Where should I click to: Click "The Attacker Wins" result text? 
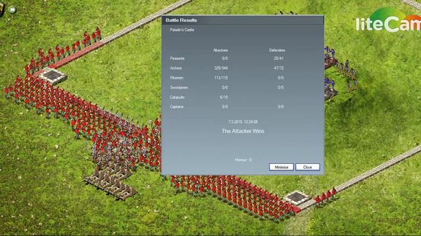click(x=243, y=131)
